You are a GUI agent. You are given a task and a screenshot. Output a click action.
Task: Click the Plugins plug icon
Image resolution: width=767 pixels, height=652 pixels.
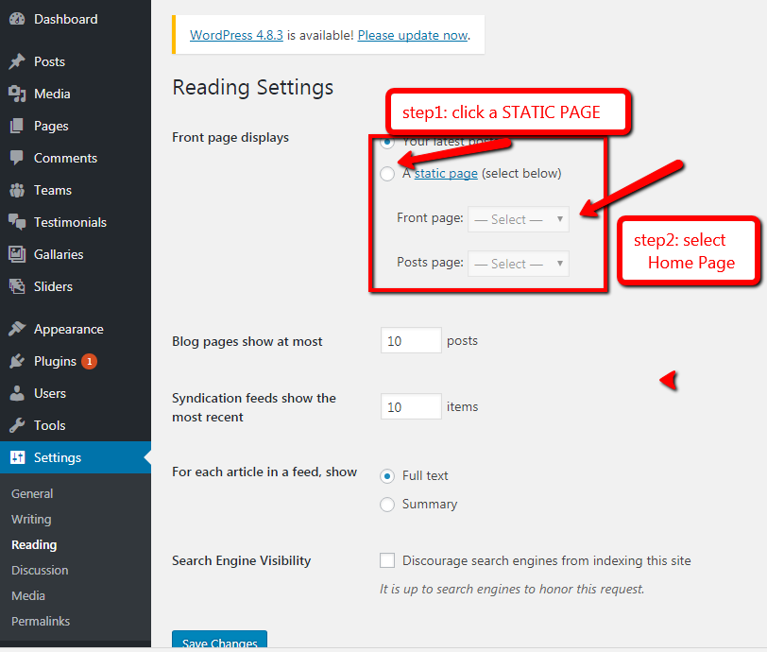point(17,361)
